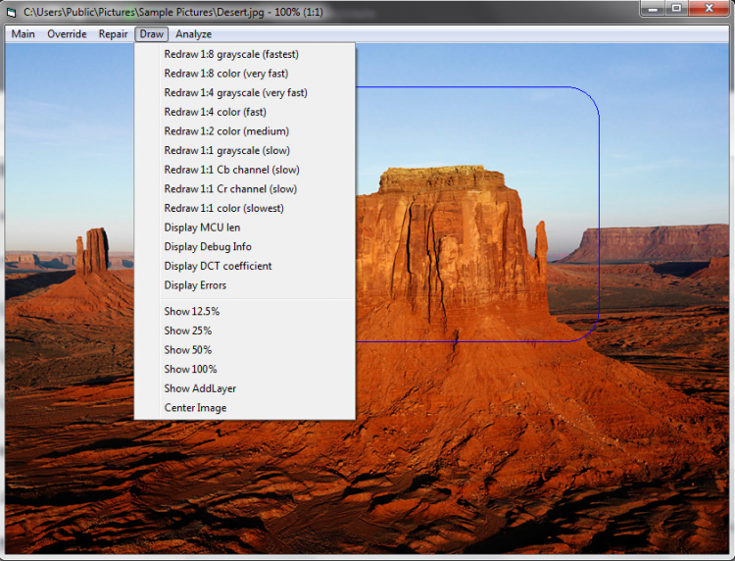735x561 pixels.
Task: Select Display Errors entry
Action: (244, 285)
